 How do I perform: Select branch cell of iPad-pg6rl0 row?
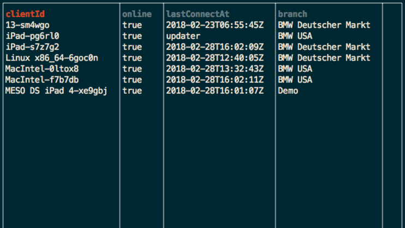(x=295, y=36)
